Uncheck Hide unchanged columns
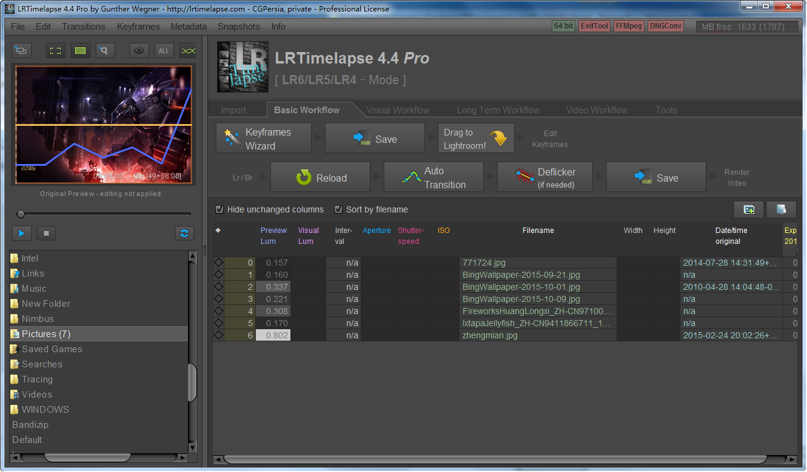Screen dimensions: 807x472 tap(219, 209)
